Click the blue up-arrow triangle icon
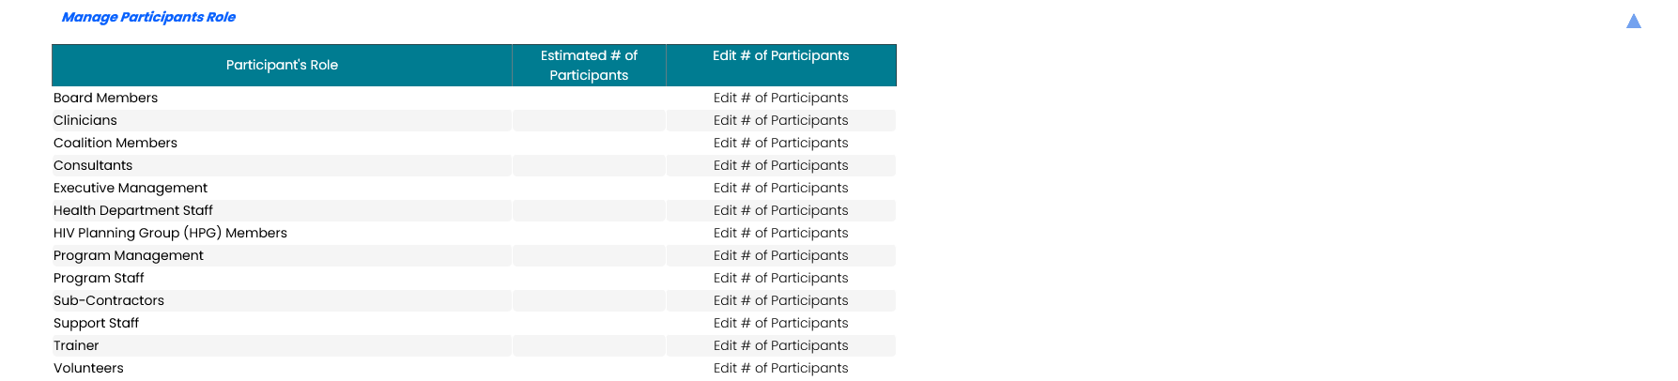Screen dimensions: 1678x381 [x=1634, y=22]
